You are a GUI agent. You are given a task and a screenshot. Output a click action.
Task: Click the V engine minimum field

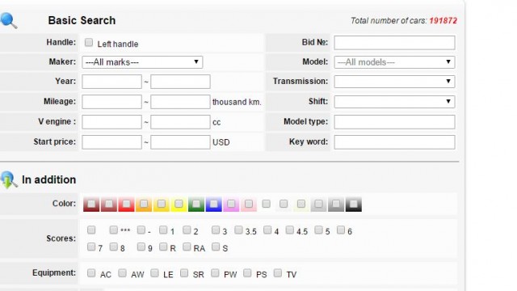111,122
